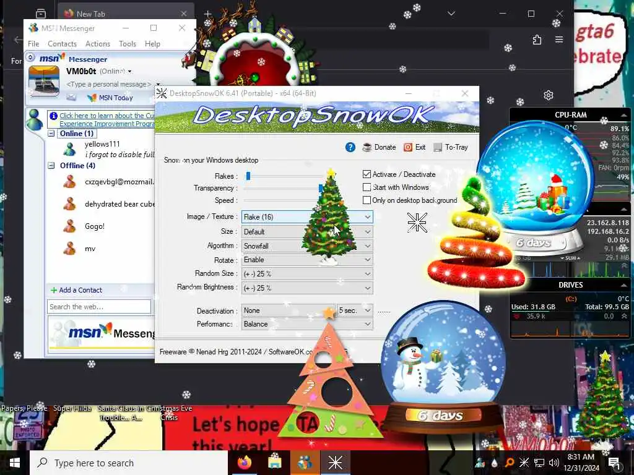The height and width of the screenshot is (475, 634).
Task: Open the Algorithm Snowfall dropdown
Action: [x=307, y=246]
